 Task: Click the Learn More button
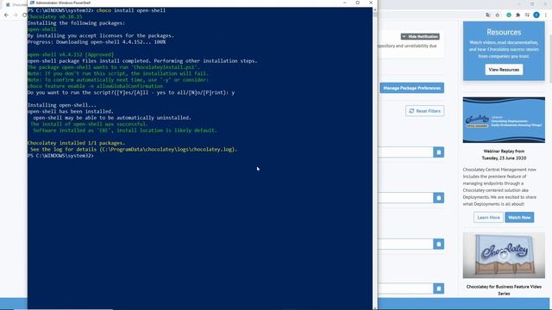pos(488,218)
